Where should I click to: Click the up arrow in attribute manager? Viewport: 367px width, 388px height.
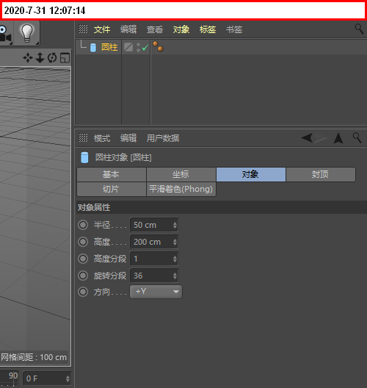338,138
